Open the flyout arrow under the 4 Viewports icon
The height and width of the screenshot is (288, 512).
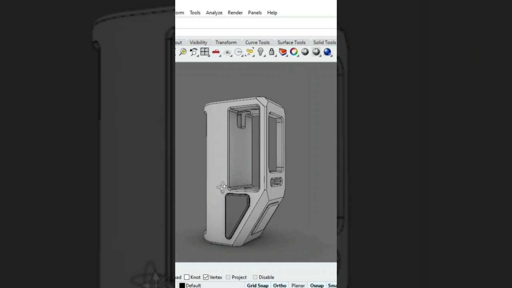[x=208, y=56]
